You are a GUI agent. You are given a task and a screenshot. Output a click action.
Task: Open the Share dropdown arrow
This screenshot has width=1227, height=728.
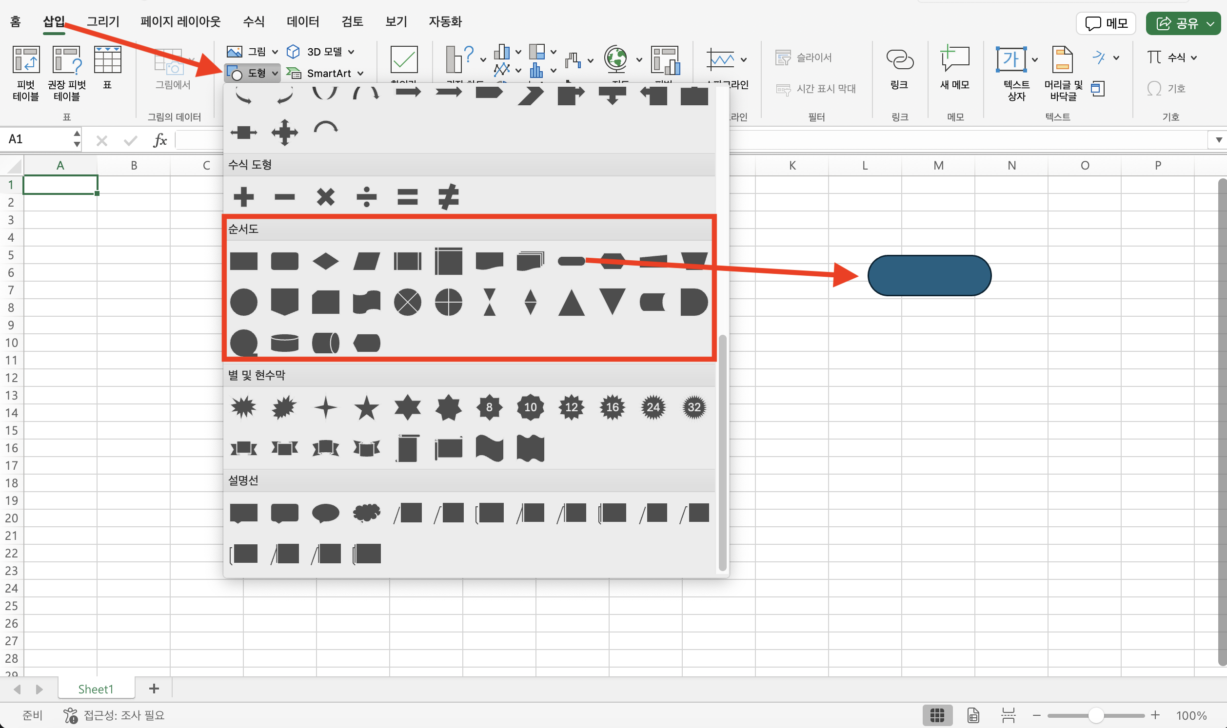point(1211,23)
